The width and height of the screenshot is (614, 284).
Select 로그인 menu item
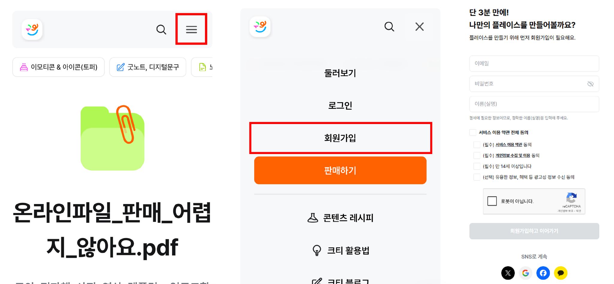(340, 105)
